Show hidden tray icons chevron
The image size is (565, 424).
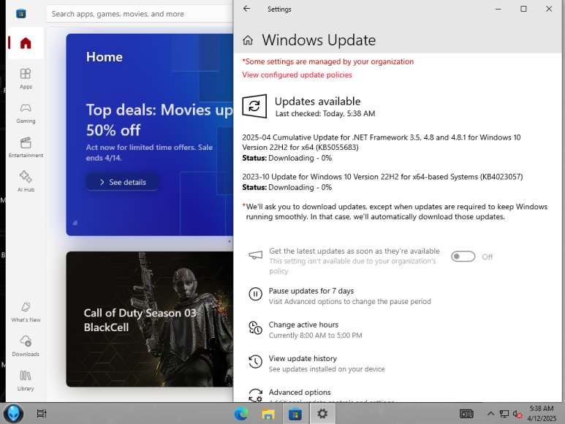(490, 414)
